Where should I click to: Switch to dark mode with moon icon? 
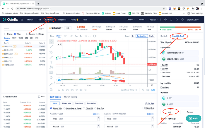coord(171,20)
